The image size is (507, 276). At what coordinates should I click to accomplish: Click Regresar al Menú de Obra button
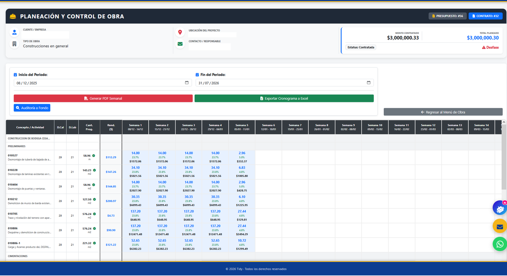[443, 112]
